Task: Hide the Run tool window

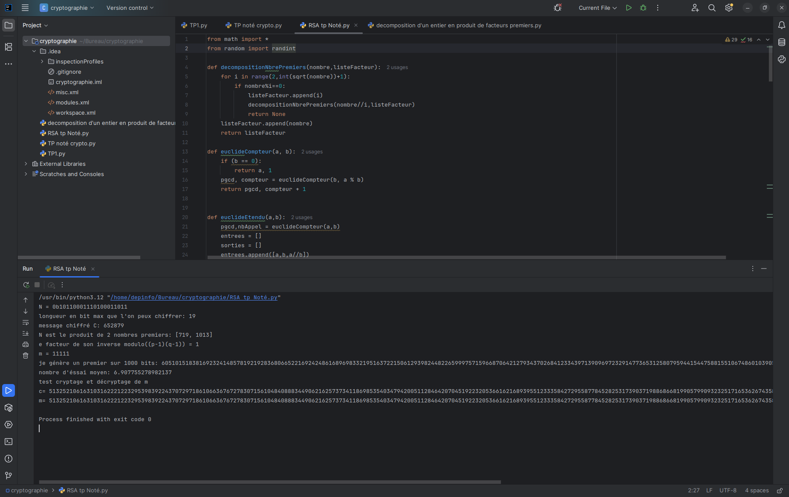Action: click(x=763, y=269)
